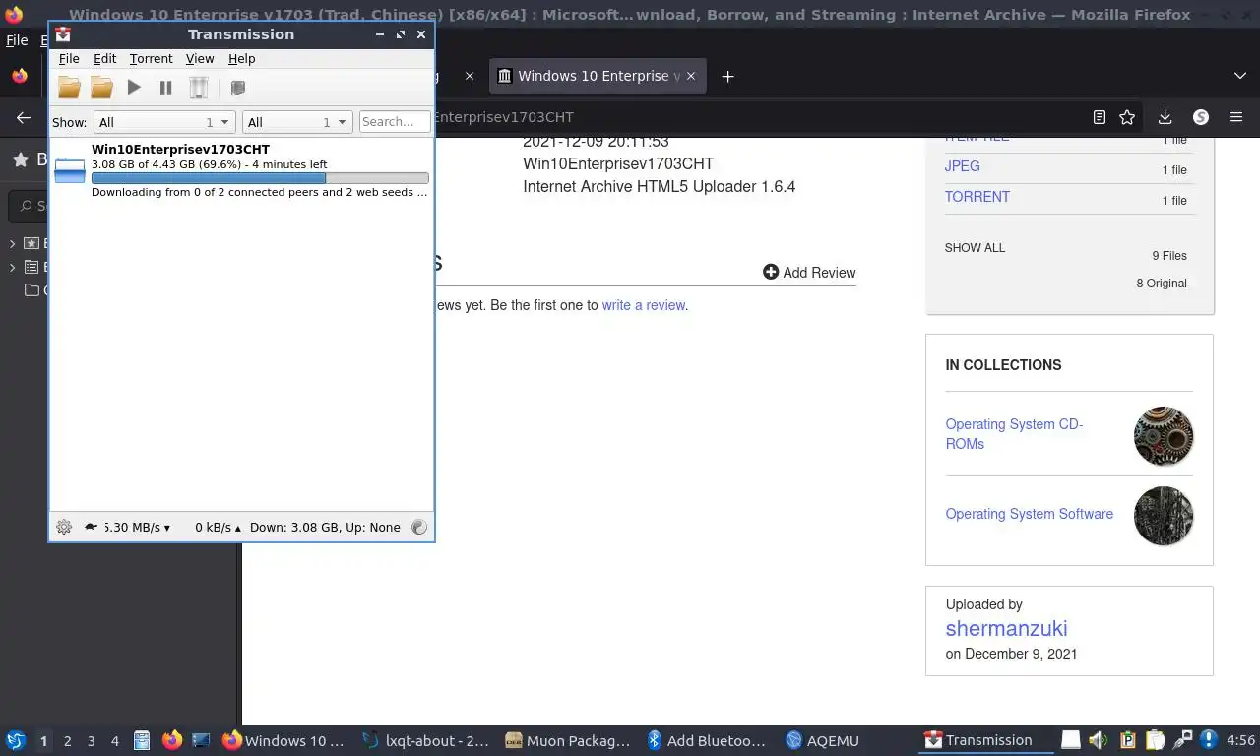
Task: Open Transmission settings gear in status bar
Action: pos(64,527)
